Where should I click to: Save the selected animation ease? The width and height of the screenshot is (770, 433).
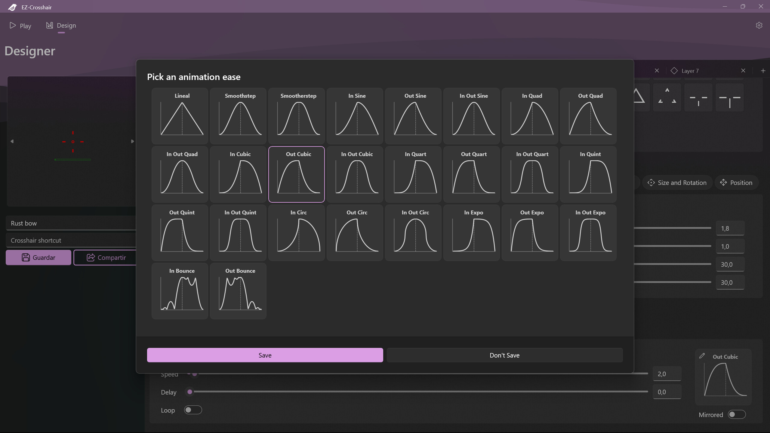coord(265,355)
